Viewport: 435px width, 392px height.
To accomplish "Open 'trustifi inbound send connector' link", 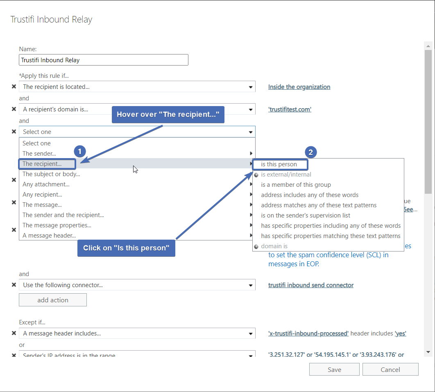I will point(311,285).
